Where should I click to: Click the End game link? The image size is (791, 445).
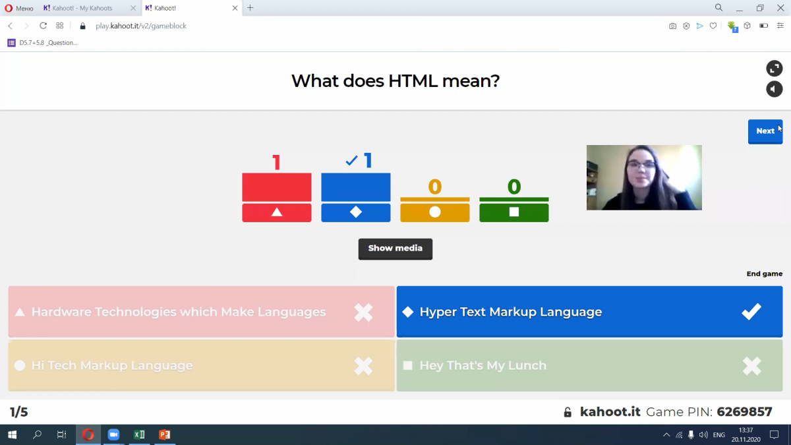coord(764,274)
